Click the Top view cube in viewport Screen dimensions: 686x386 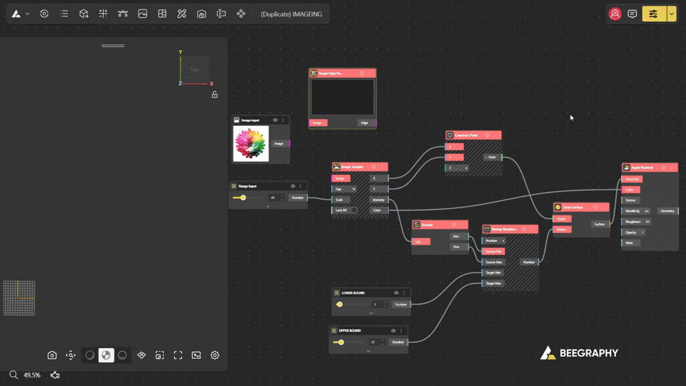tap(195, 70)
